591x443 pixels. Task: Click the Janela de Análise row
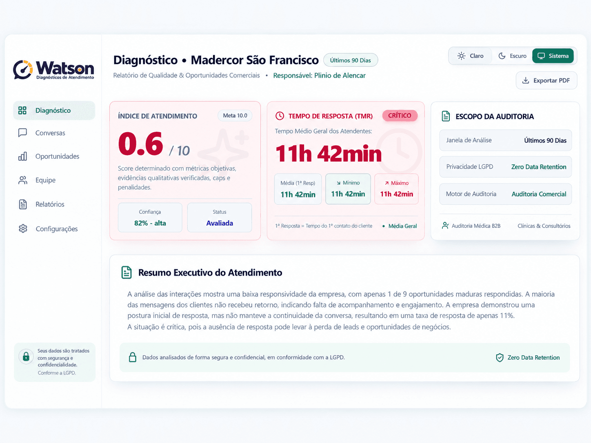click(x=506, y=140)
